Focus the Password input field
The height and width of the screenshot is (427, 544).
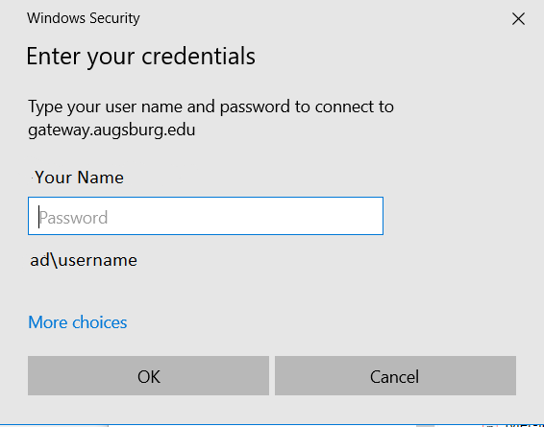click(206, 216)
